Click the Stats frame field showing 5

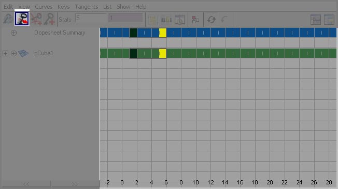pos(91,19)
